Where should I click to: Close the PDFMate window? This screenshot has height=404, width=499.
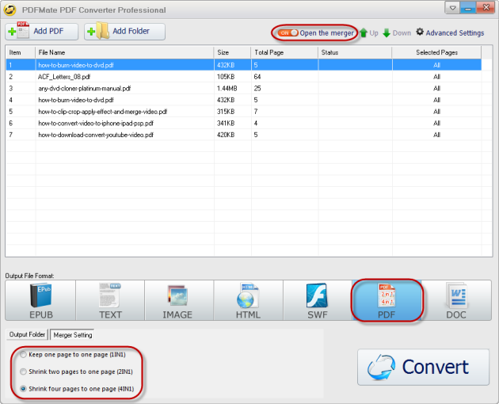point(486,8)
